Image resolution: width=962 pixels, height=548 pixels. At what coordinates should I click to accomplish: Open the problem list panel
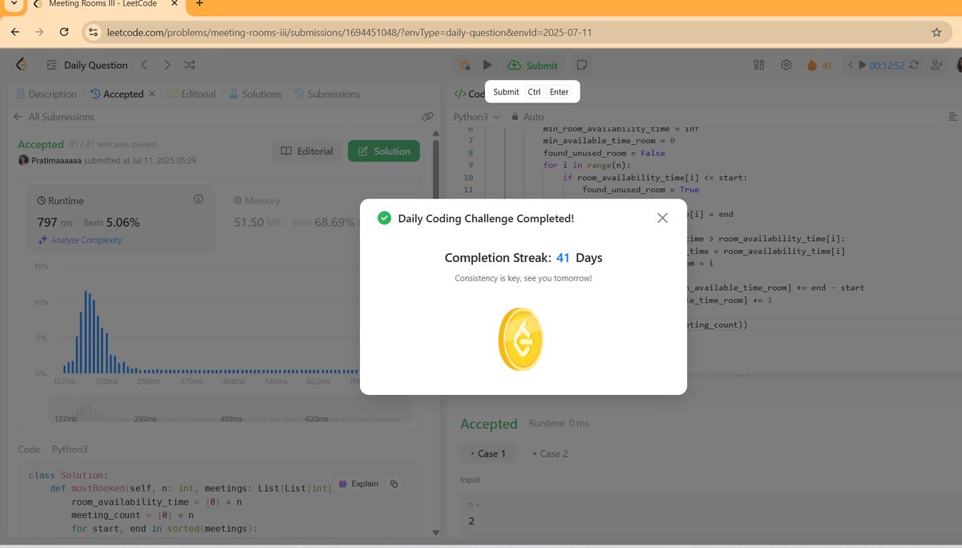click(50, 65)
